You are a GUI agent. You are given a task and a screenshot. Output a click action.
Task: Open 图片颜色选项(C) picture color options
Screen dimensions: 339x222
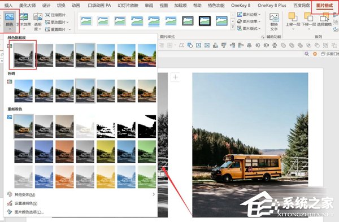[29, 212]
